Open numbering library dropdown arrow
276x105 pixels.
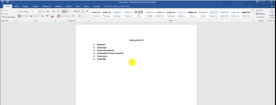pyautogui.click(x=66, y=11)
